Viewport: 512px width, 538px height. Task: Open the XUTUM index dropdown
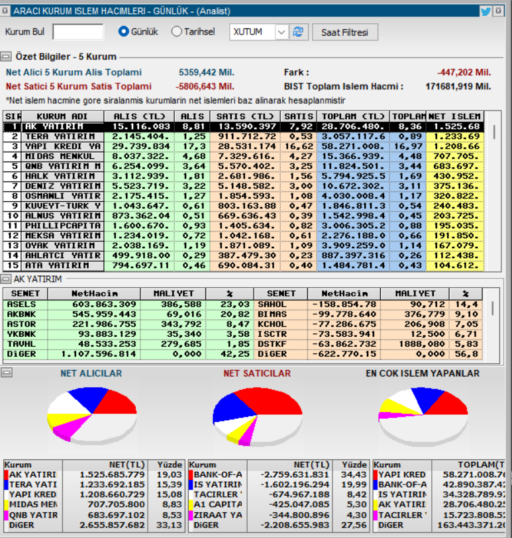[282, 32]
